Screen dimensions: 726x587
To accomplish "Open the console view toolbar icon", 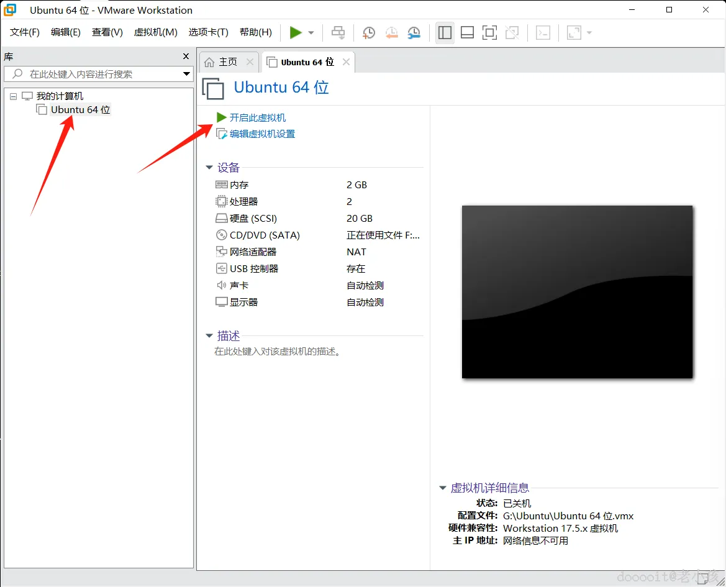I will coord(543,33).
